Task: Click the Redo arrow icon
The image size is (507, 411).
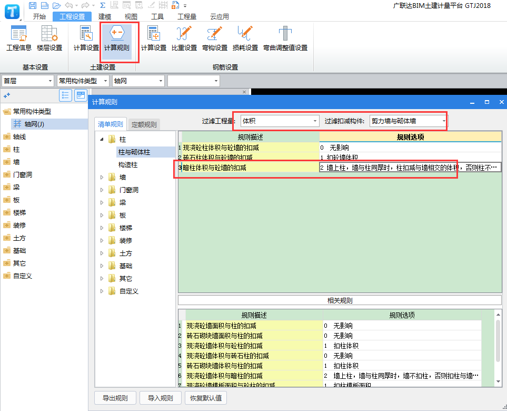Action: (x=86, y=5)
